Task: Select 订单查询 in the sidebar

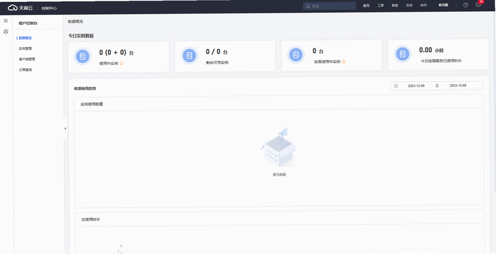Action: 25,70
